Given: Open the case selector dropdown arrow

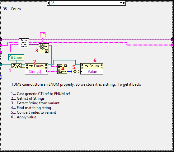Looking at the screenshot, I should pyautogui.click(x=121, y=3).
